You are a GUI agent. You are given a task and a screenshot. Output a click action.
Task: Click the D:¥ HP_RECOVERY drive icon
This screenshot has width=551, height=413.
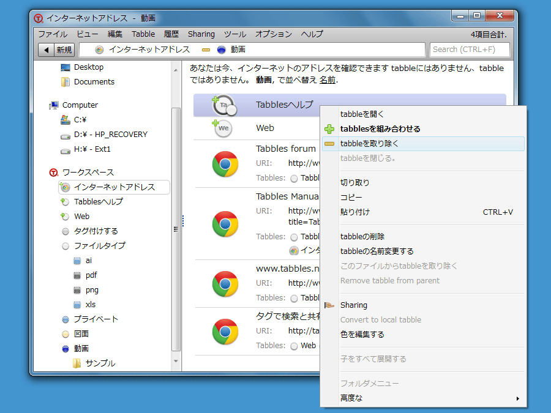pos(66,136)
